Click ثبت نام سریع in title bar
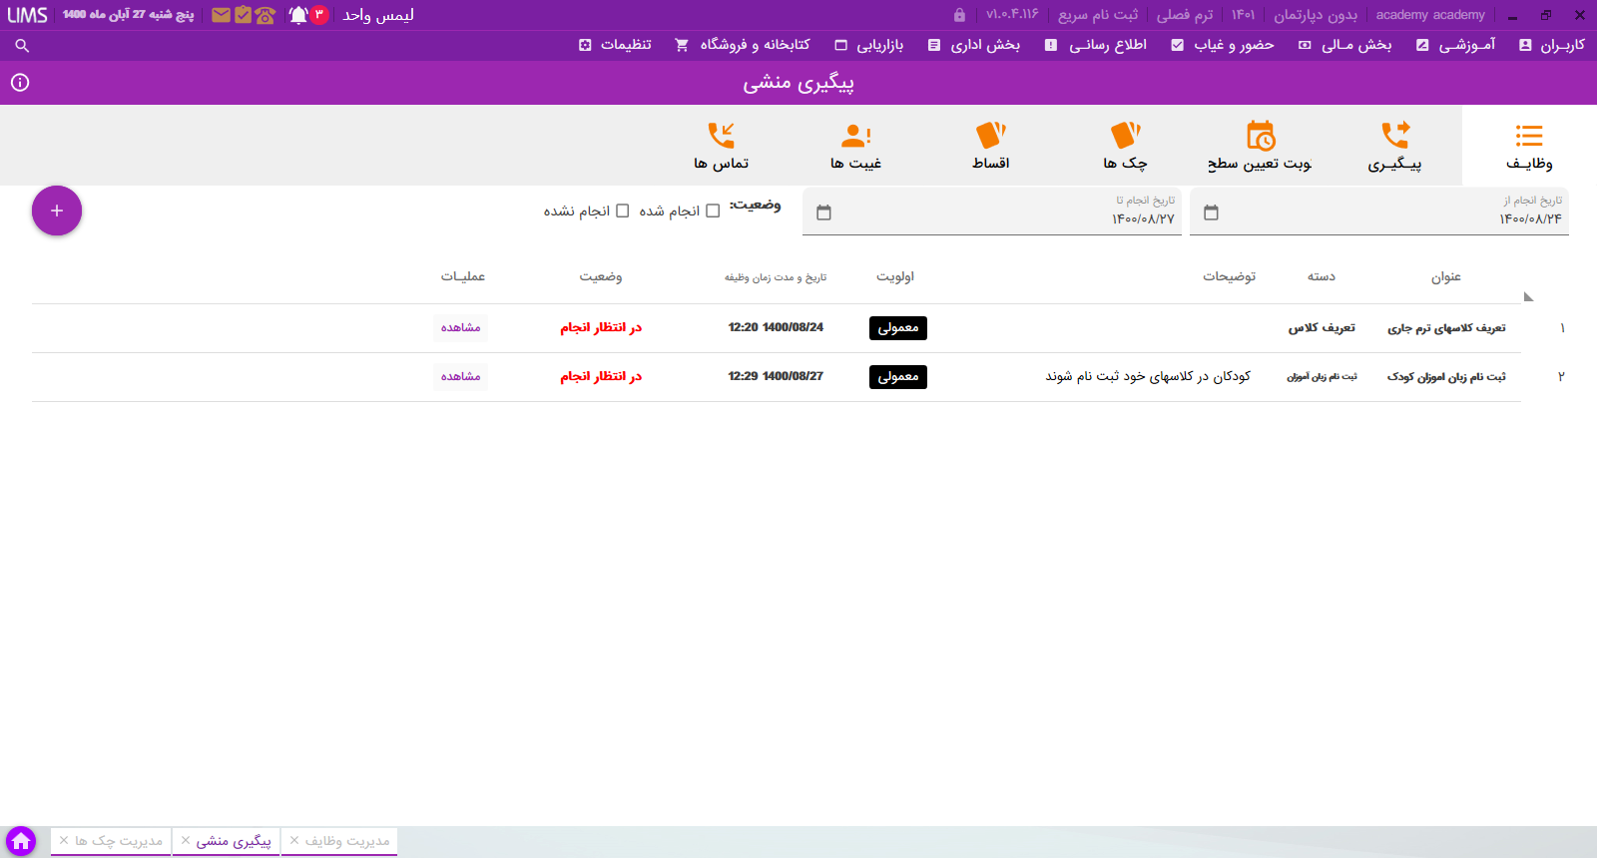This screenshot has width=1597, height=858. click(1098, 15)
